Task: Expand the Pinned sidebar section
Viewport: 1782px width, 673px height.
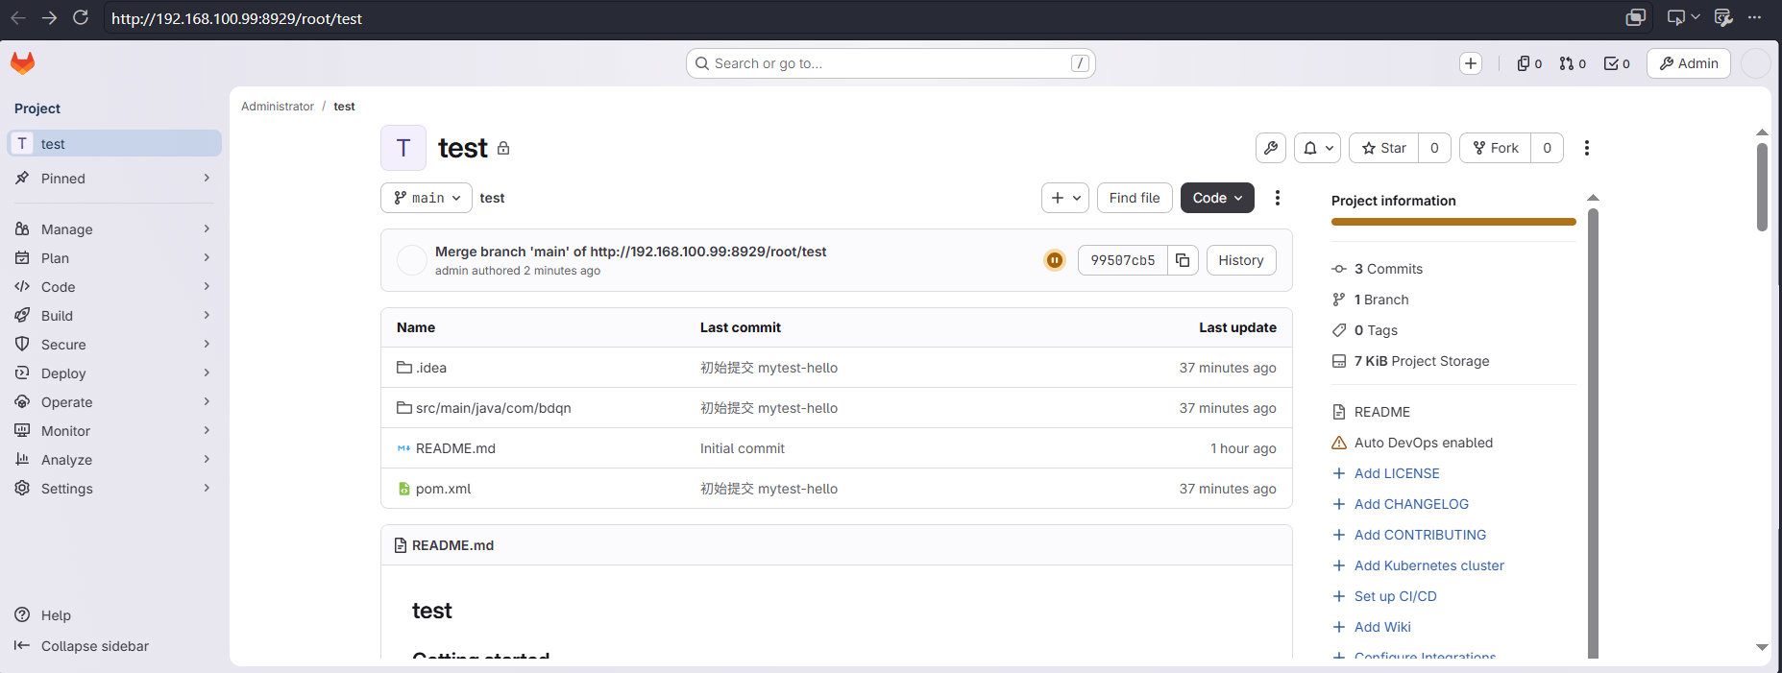Action: point(114,179)
